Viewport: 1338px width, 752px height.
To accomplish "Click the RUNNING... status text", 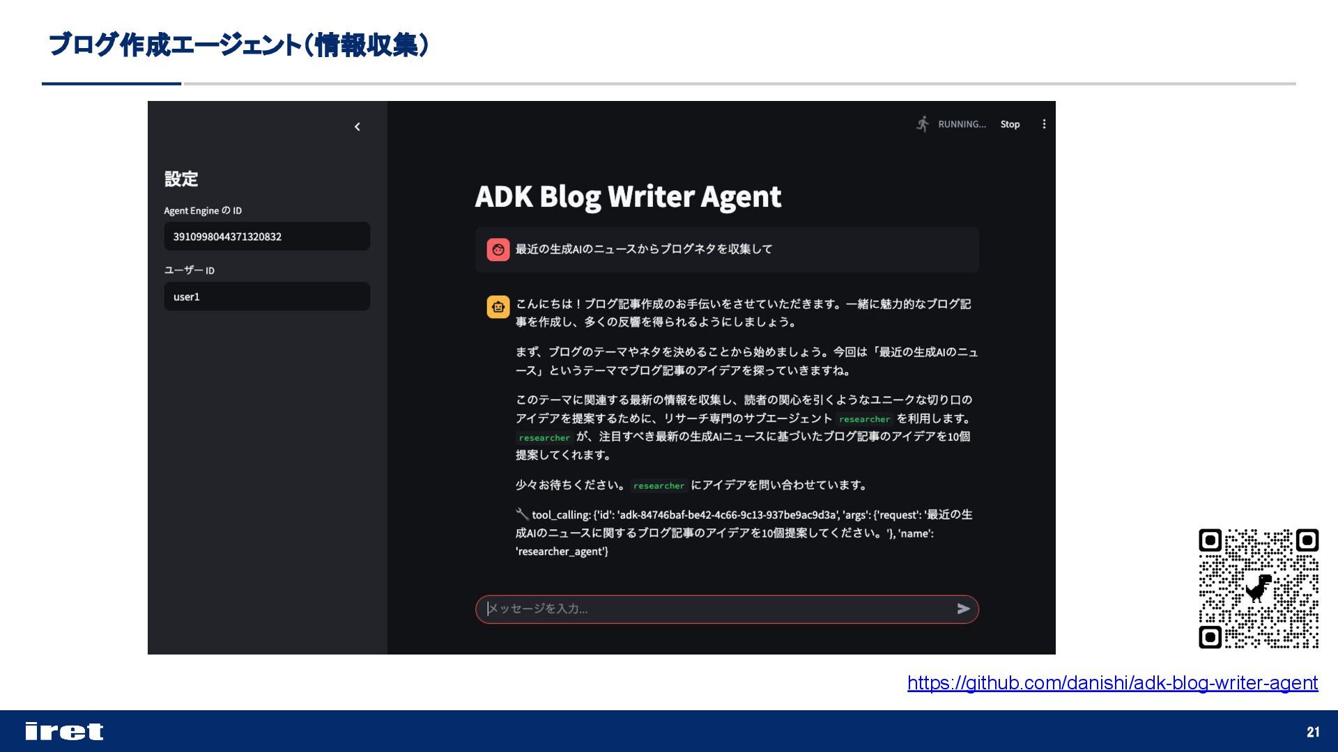I will [962, 124].
